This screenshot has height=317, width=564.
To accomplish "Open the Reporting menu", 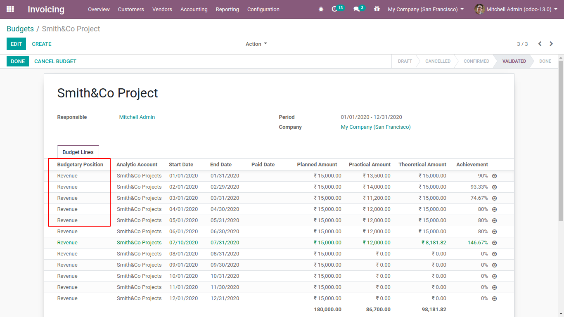I will [227, 9].
